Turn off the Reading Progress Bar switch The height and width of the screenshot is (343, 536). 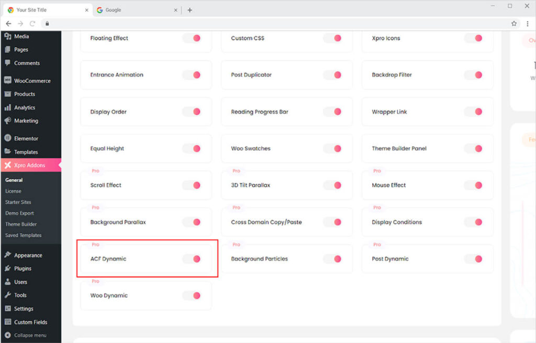point(332,112)
